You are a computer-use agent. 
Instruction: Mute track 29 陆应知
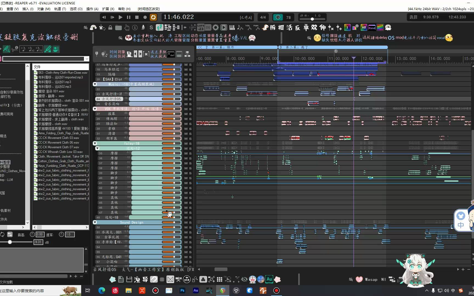click(x=186, y=124)
